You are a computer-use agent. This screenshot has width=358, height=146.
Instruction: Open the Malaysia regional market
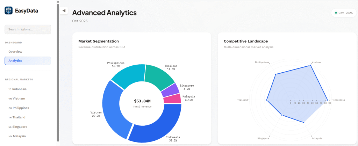28,136
